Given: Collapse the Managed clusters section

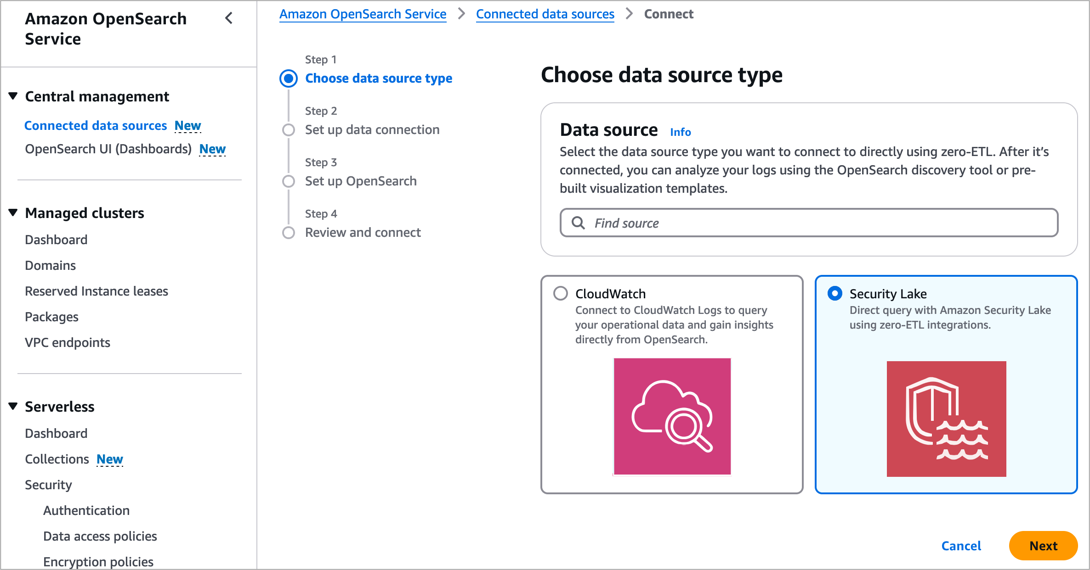Looking at the screenshot, I should tap(13, 213).
